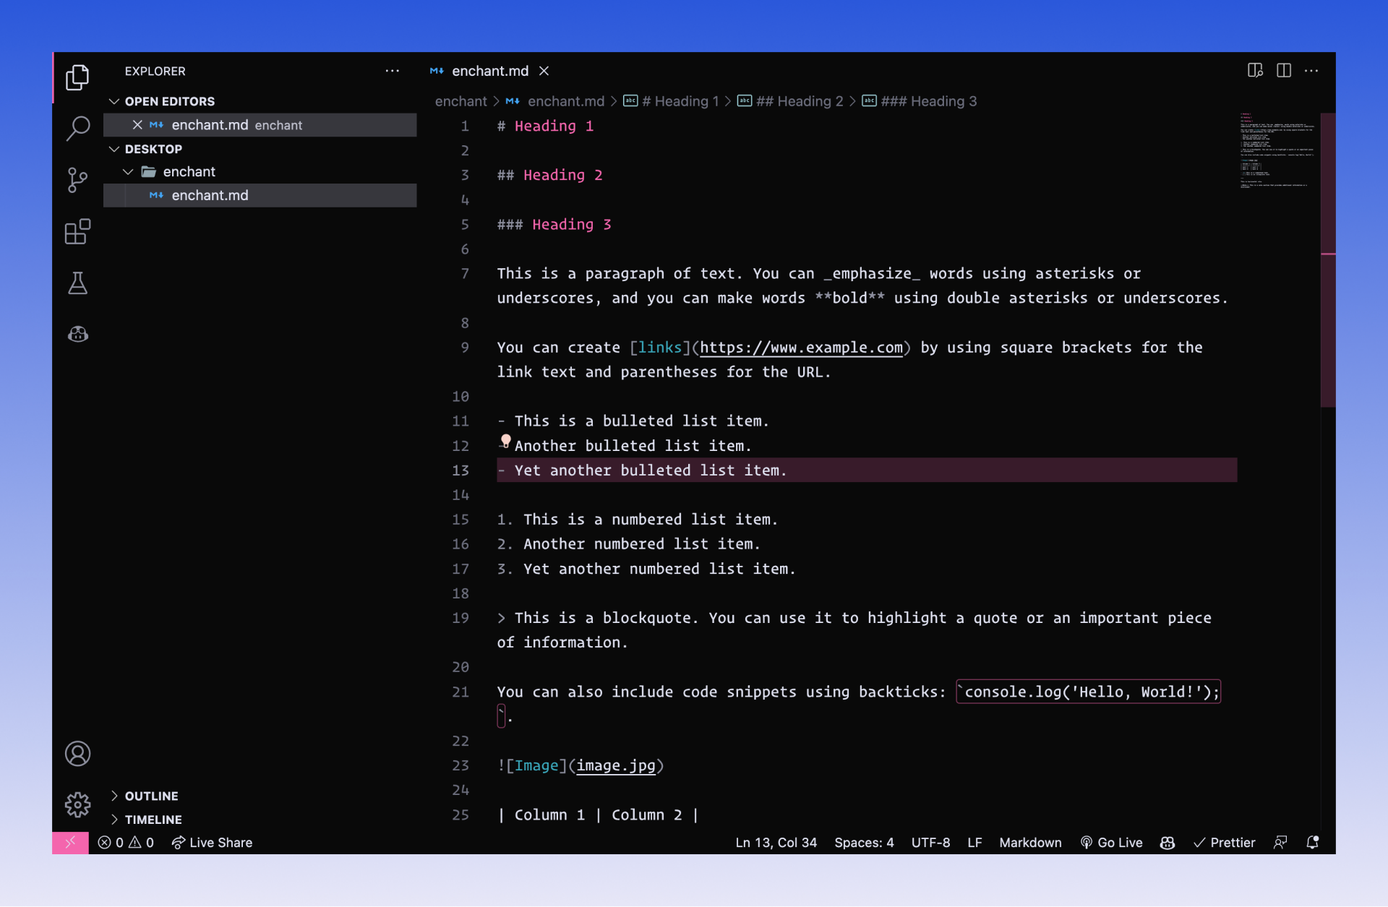
Task: Select enchant.md file in tree
Action: click(x=260, y=195)
